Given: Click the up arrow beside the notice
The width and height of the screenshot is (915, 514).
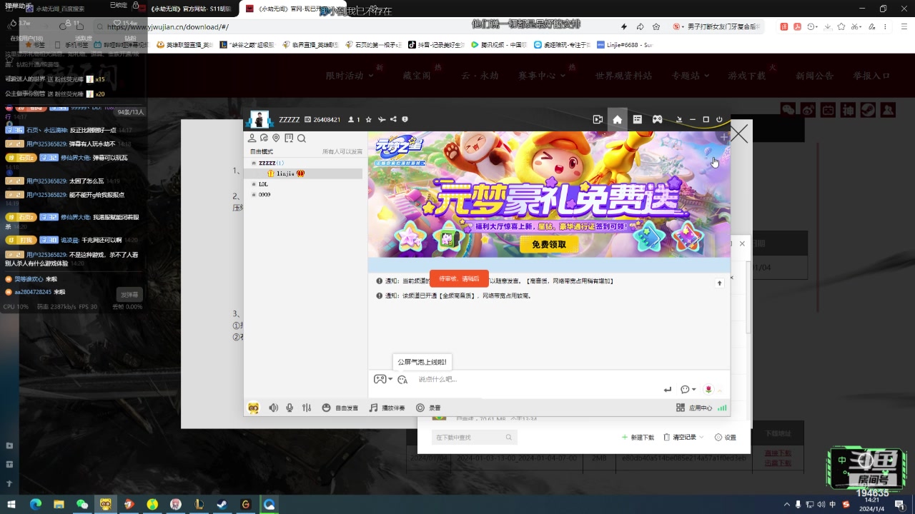Looking at the screenshot, I should coord(720,283).
